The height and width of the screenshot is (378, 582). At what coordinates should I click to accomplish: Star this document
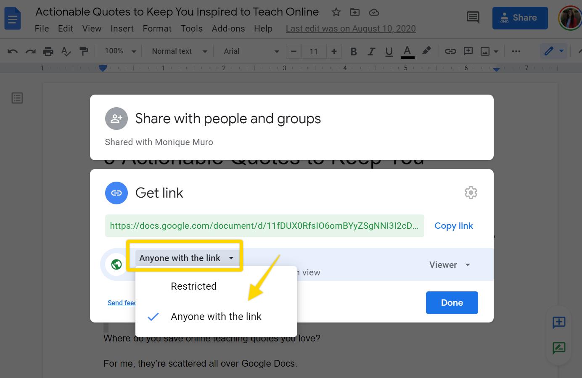(336, 12)
